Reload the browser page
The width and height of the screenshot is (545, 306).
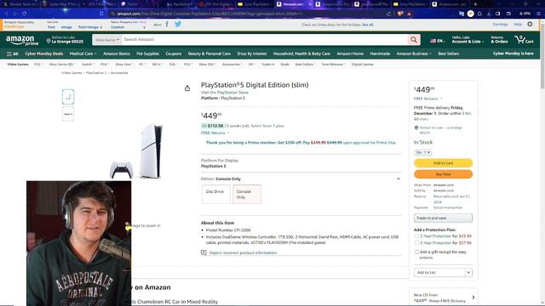tap(24, 14)
